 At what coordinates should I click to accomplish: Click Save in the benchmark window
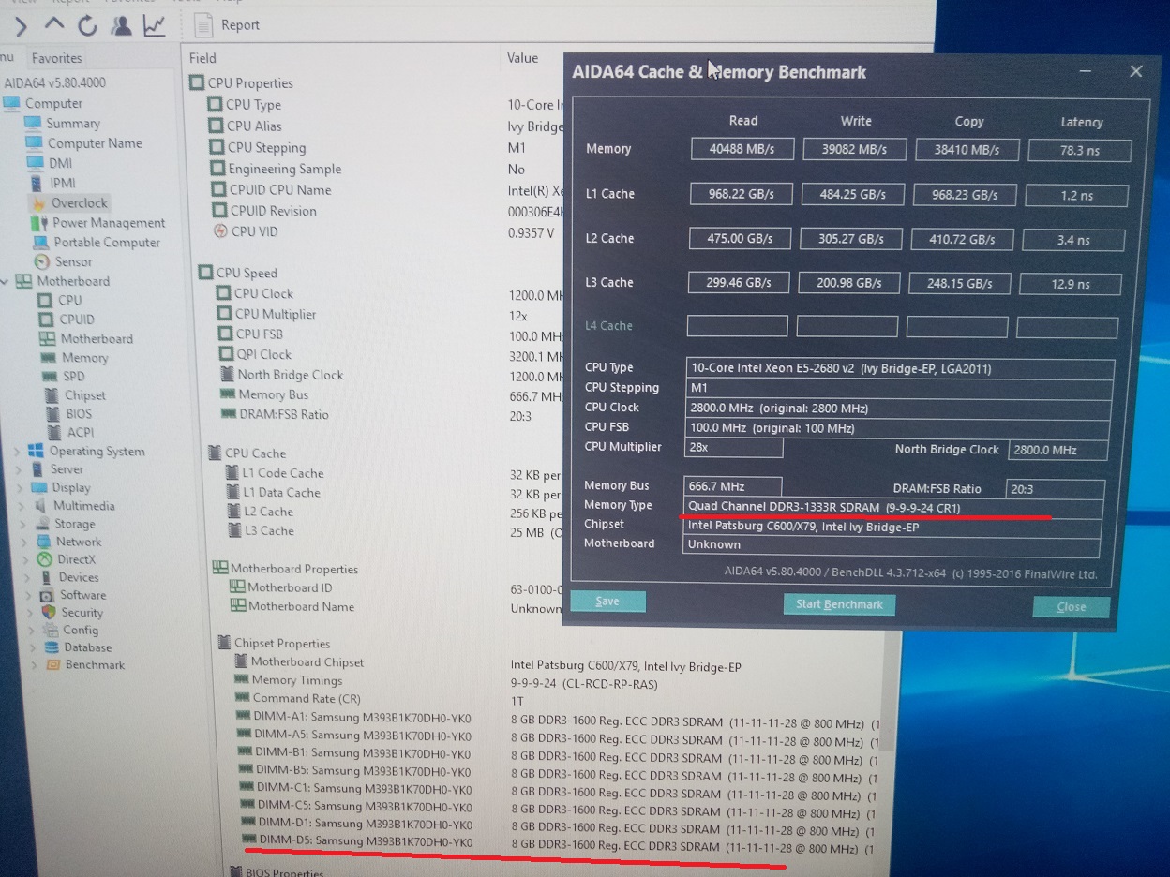(x=607, y=602)
